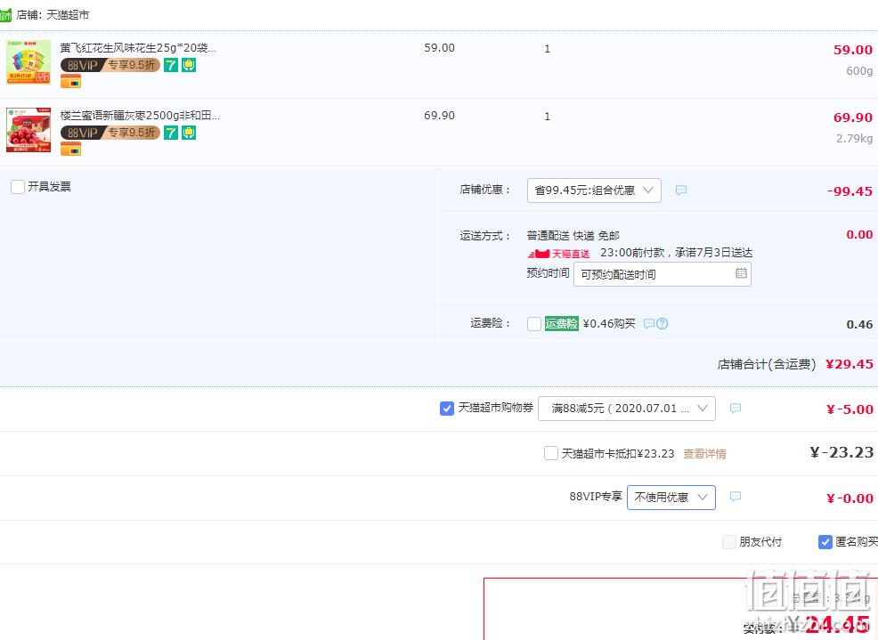This screenshot has height=640, width=878.
Task: Open the 满88减5元 coupon dropdown
Action: coord(627,409)
